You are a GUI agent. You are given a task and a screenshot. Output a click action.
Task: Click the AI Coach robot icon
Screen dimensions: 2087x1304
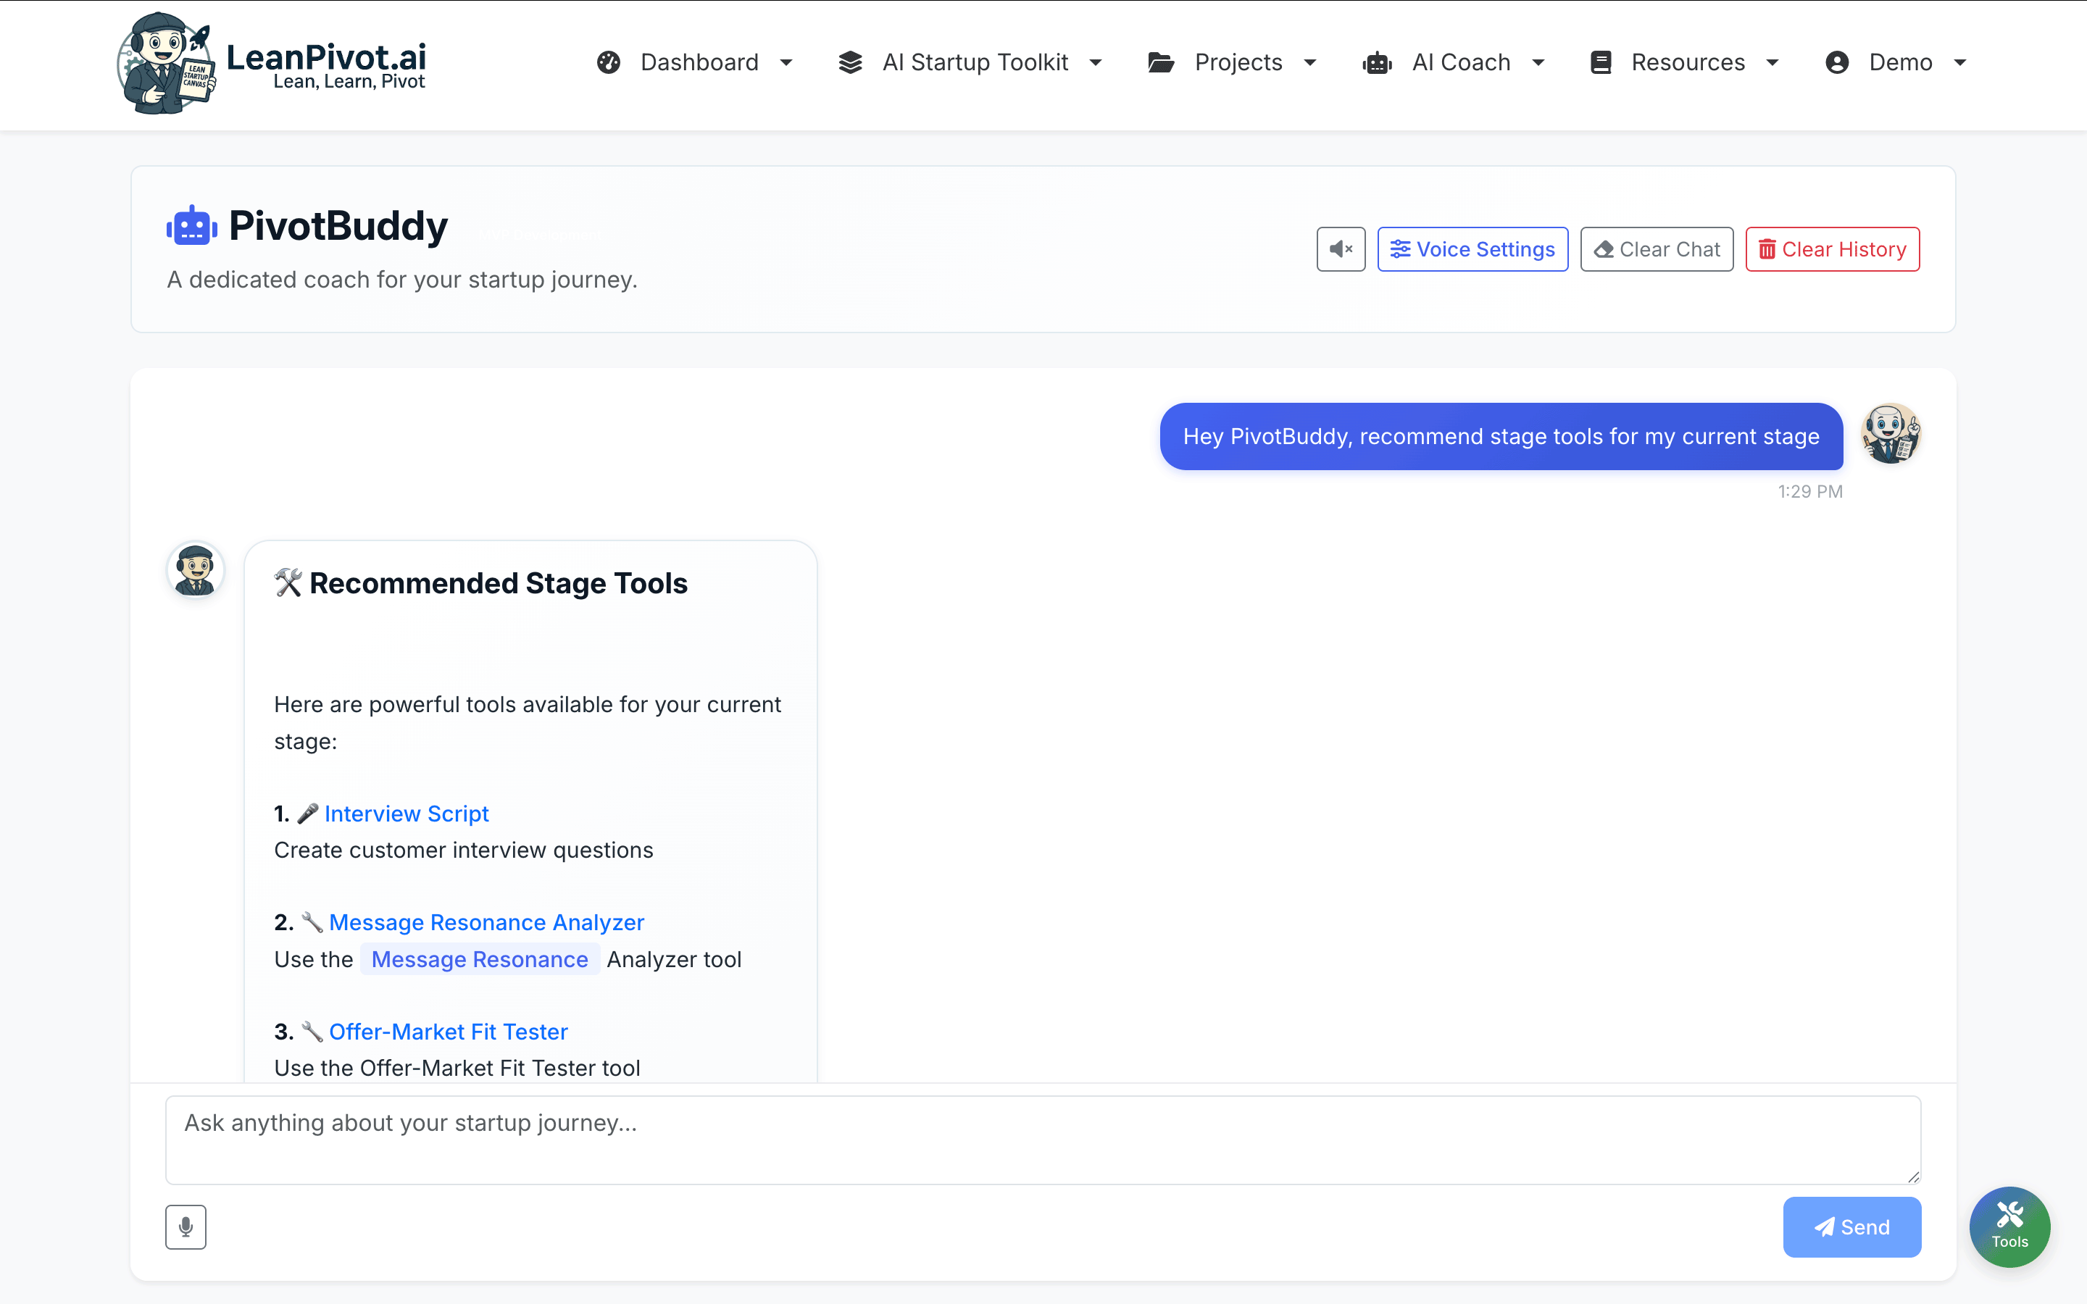[1378, 62]
